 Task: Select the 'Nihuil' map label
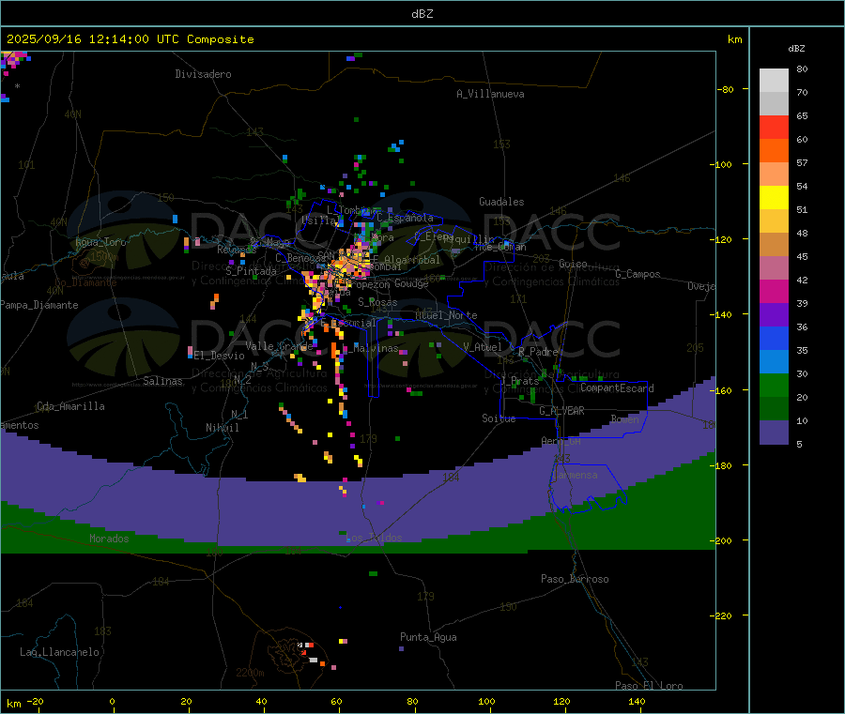point(222,428)
